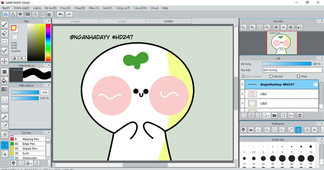Click the rainbow hue slider bar
324x170 pixels.
tap(48, 42)
